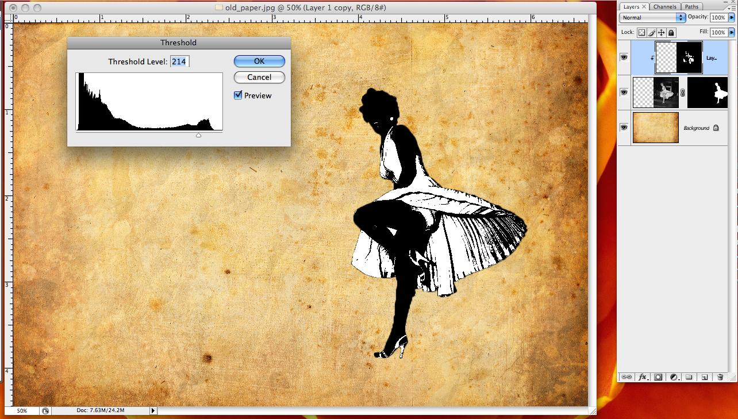This screenshot has width=738, height=419.
Task: Open the Opacity slider arrow
Action: pos(732,18)
